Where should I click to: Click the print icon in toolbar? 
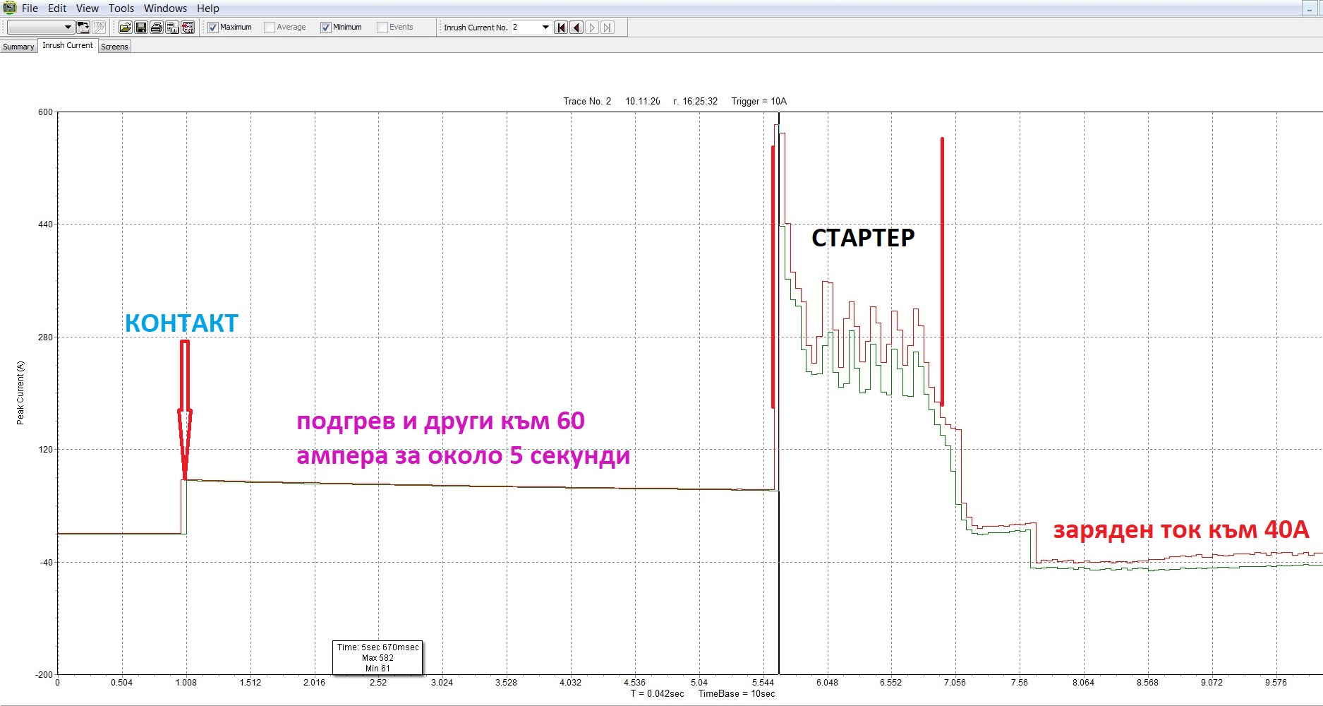click(156, 28)
